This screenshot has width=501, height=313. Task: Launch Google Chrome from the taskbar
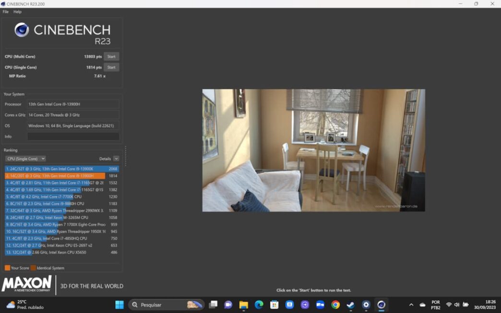pyautogui.click(x=335, y=305)
